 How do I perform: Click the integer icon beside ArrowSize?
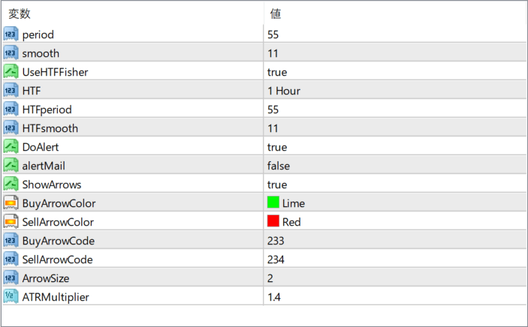[11, 278]
